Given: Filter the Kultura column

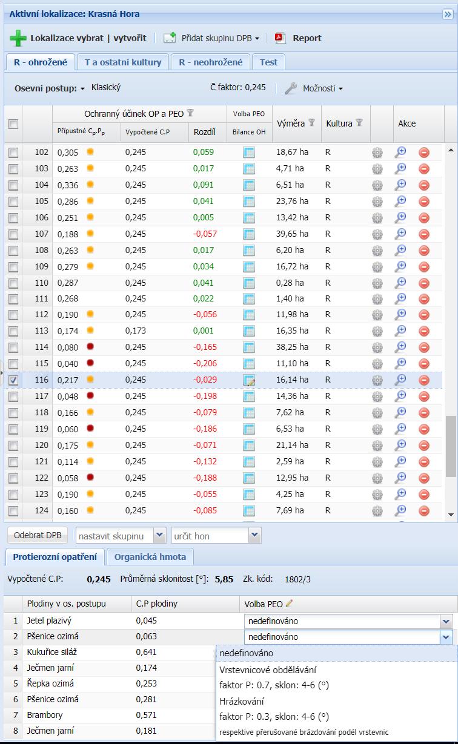Looking at the screenshot, I should [359, 122].
